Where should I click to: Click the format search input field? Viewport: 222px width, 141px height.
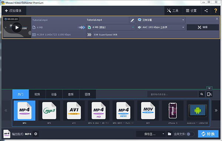coord(172,94)
